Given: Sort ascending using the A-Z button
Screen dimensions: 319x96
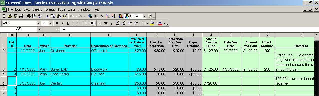Looking at the screenshot, I should pos(108,16).
